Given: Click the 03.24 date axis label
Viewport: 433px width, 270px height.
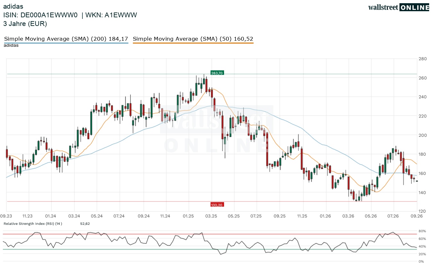Looking at the screenshot, I should (74, 216).
